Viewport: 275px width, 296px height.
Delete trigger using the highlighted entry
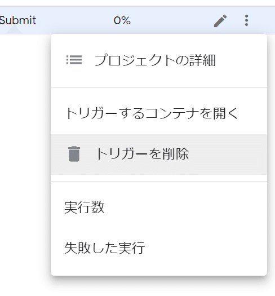[x=159, y=154]
